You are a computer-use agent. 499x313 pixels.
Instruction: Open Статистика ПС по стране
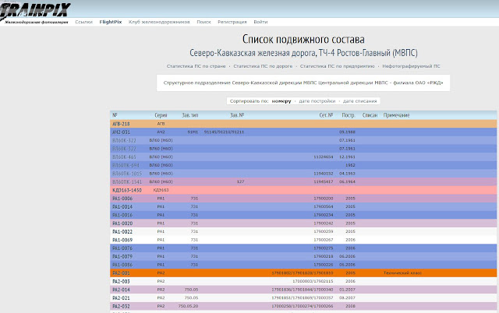pyautogui.click(x=196, y=66)
